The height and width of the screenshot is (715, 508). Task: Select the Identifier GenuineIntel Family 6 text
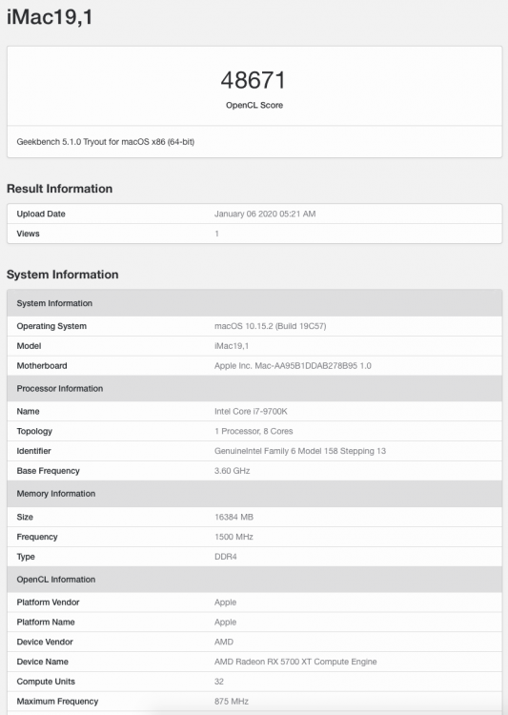[300, 451]
